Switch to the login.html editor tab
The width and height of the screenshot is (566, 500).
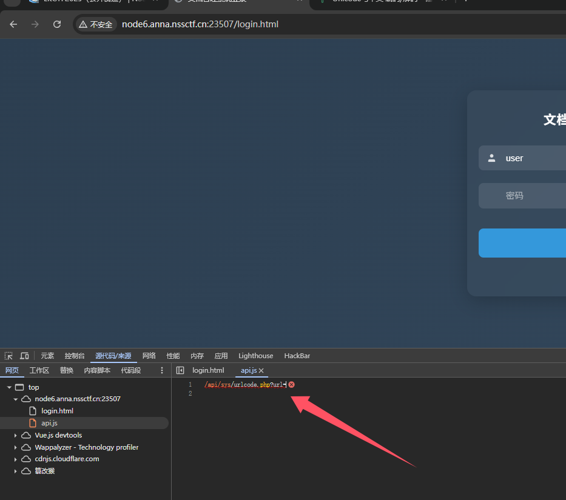pyautogui.click(x=208, y=370)
